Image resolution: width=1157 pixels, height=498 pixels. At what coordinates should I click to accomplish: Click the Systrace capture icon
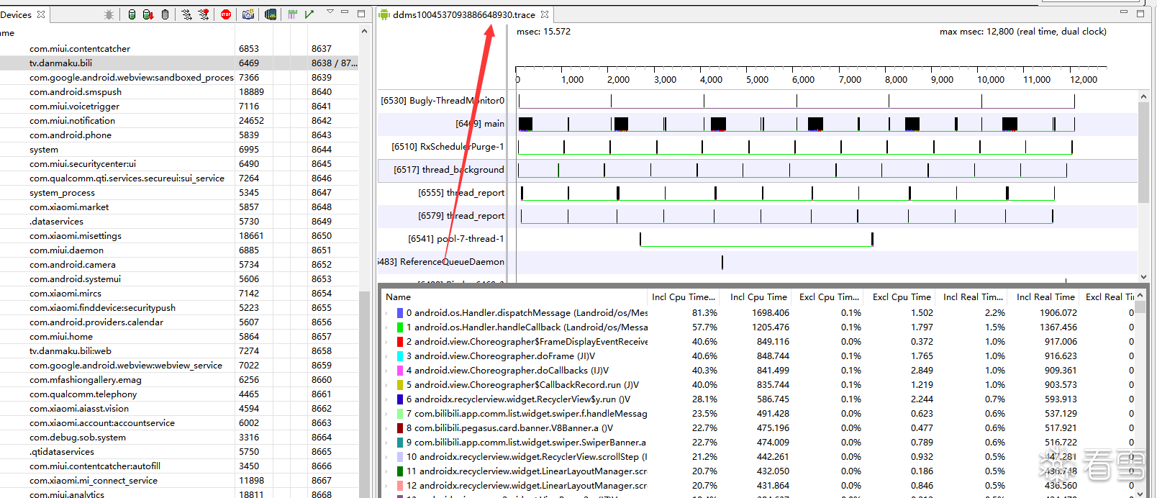tap(293, 14)
